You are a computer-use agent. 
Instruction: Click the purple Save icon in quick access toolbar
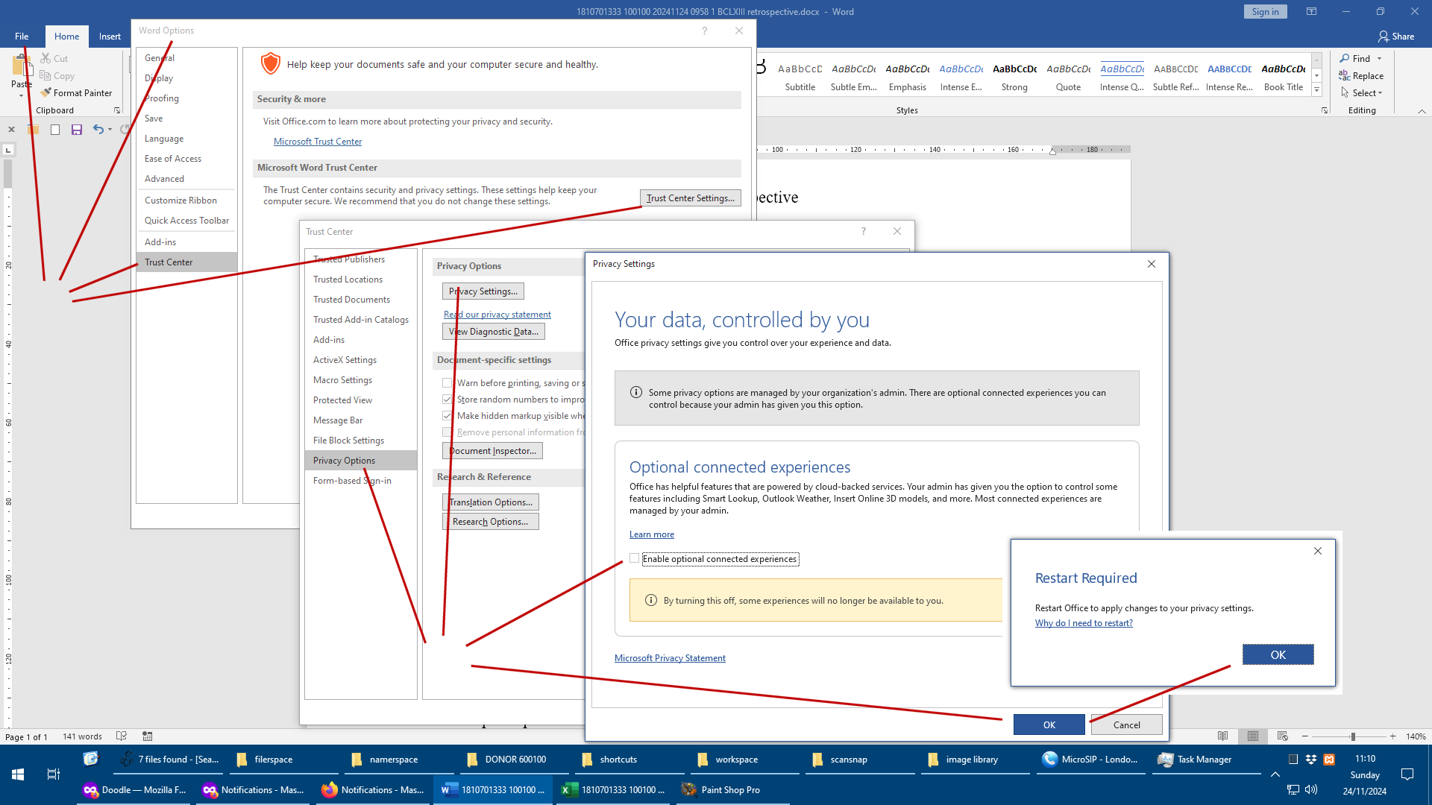click(76, 130)
